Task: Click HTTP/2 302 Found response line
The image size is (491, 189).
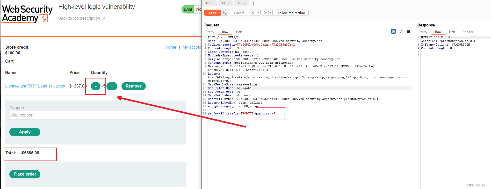Action: click(436, 37)
